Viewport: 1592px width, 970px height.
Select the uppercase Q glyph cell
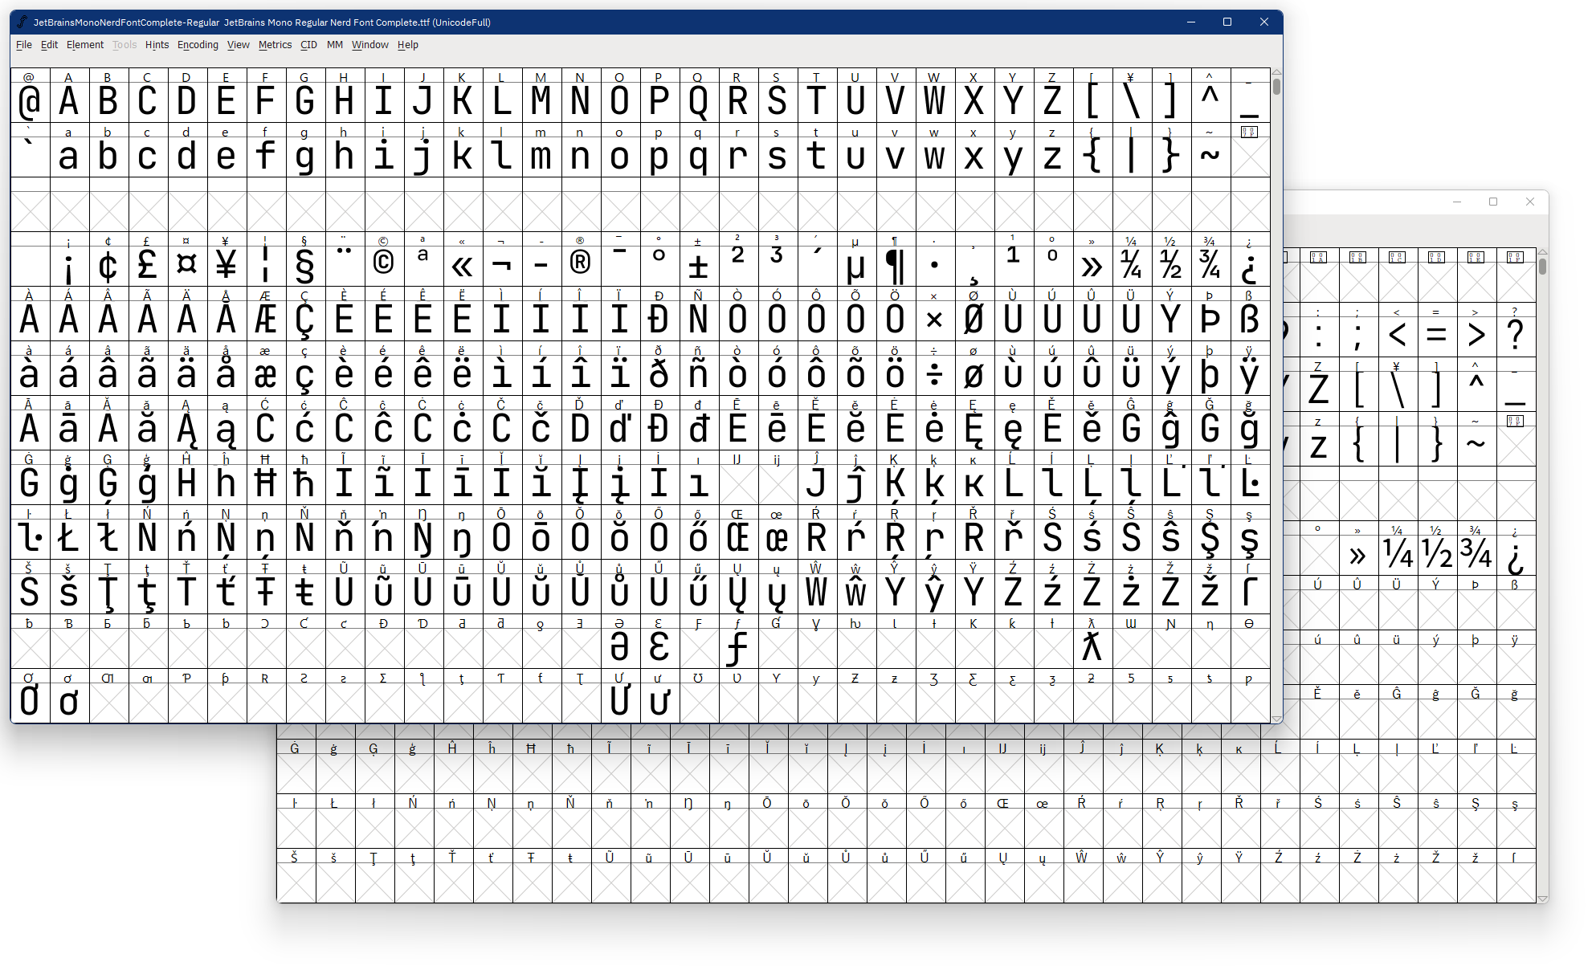coord(699,96)
